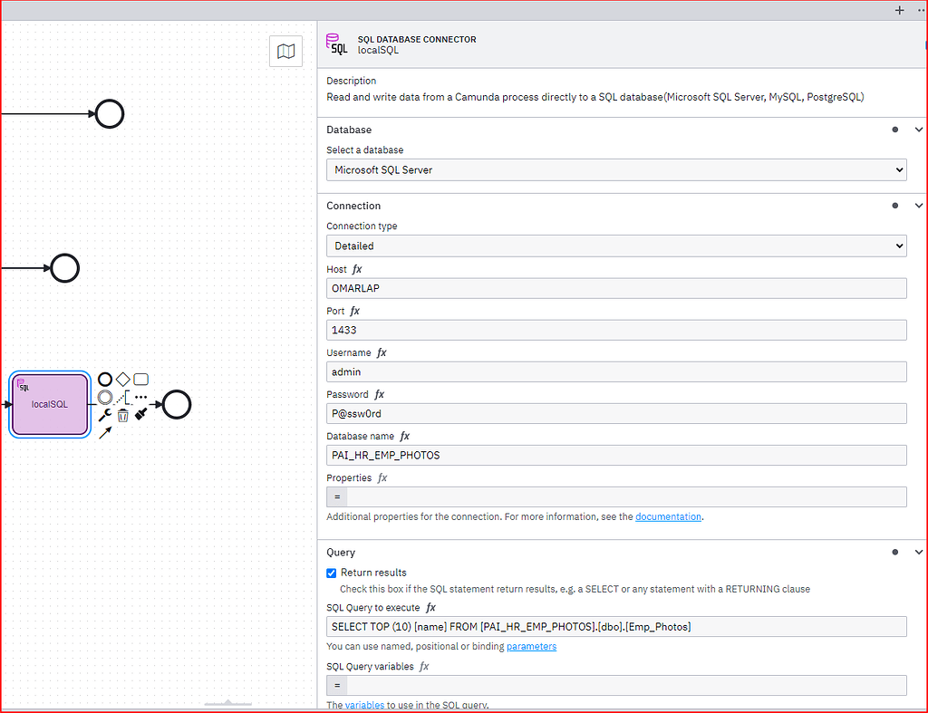Open additional element options via the ellipsis

[x=140, y=396]
